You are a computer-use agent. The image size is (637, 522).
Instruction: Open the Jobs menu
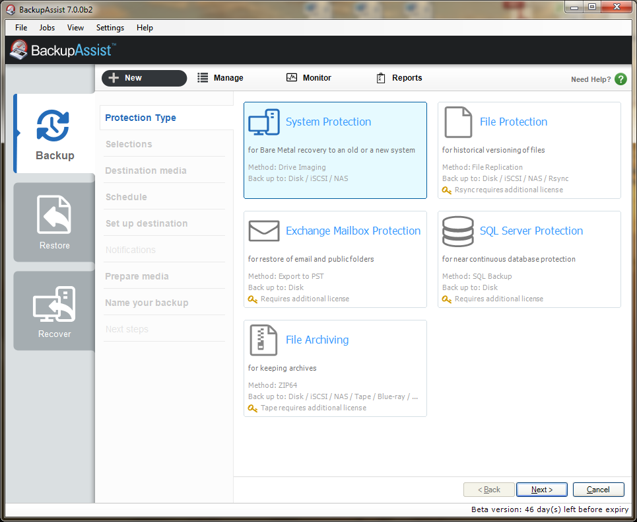click(47, 28)
